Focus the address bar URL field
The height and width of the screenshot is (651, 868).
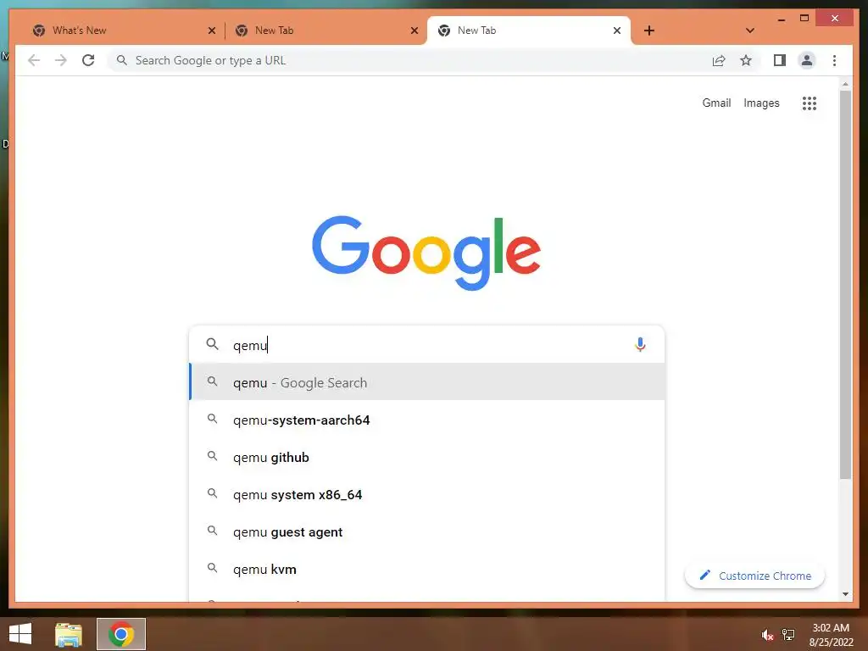409,60
